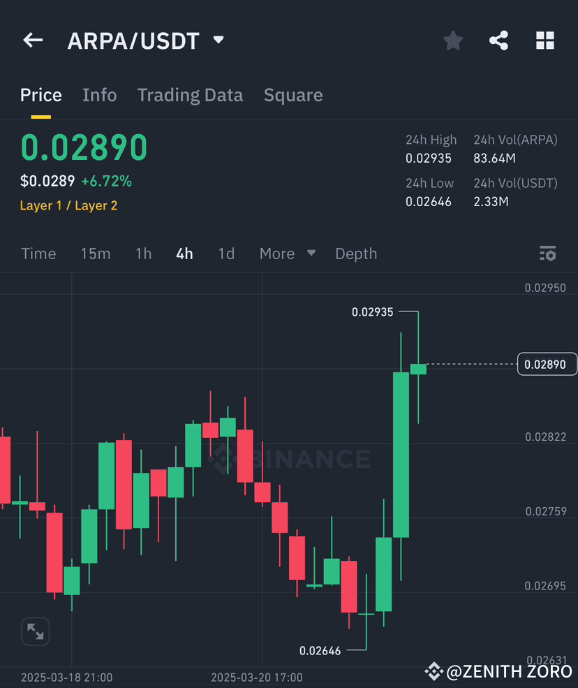This screenshot has width=578, height=688.
Task: Tap the ZENITH ZORO diamond logo
Action: pos(434,672)
